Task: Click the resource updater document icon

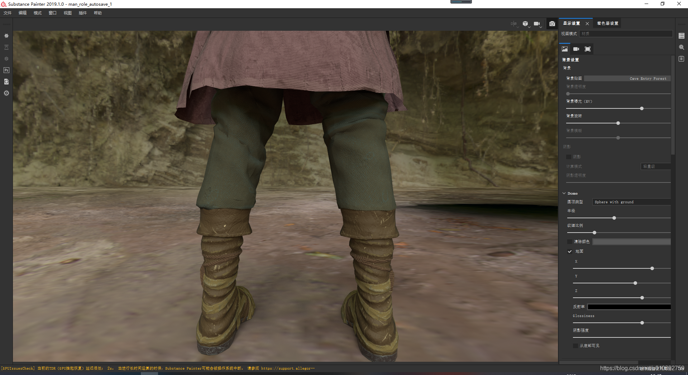Action: [6, 82]
